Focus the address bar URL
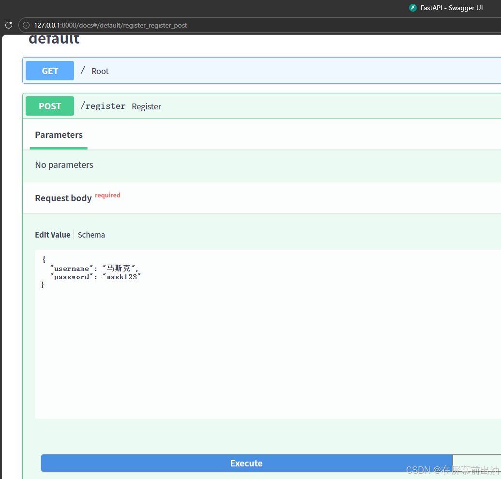 point(110,25)
